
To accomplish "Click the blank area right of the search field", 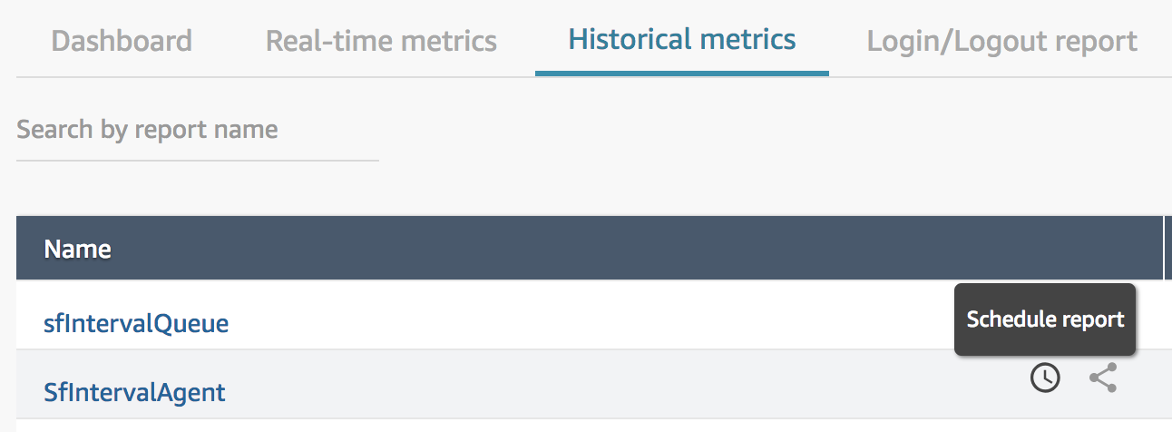I will [771, 130].
